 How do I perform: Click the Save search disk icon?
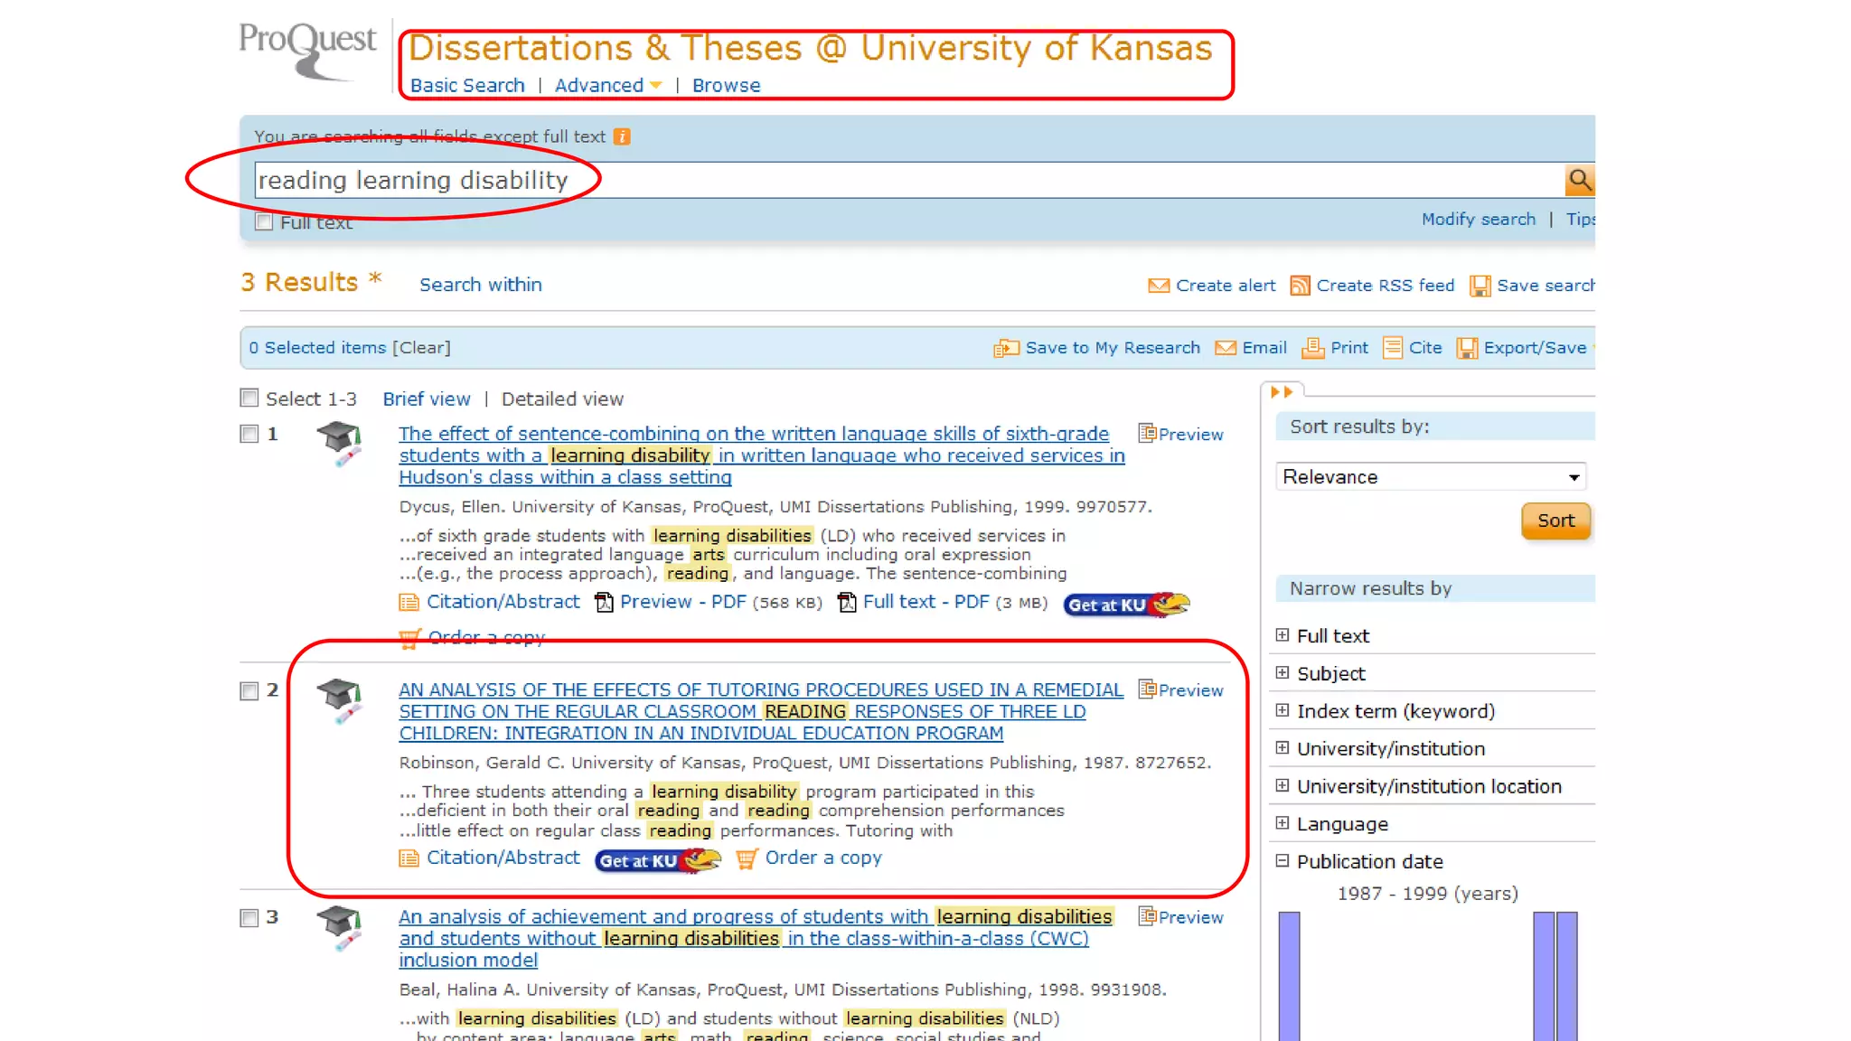click(1480, 286)
